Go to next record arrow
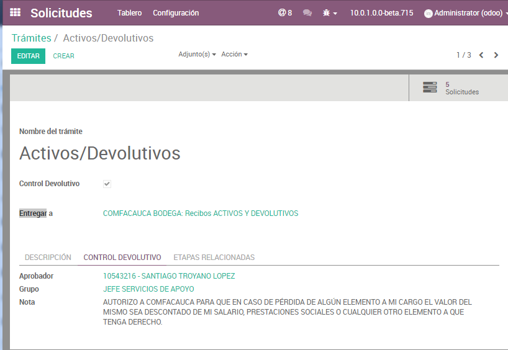508x350 pixels. coord(496,55)
